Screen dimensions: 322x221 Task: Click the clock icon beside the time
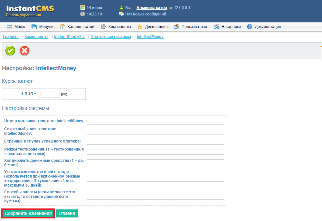click(82, 14)
